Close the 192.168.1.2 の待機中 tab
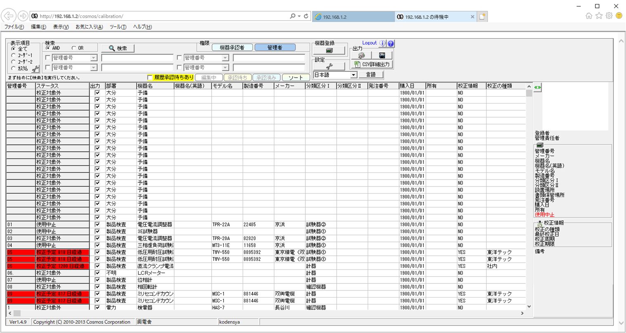Image resolution: width=626 pixels, height=333 pixels. [x=472, y=17]
